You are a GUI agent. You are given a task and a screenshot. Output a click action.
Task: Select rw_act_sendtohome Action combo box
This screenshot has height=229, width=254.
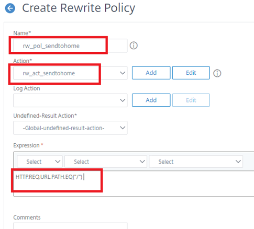[x=70, y=73]
